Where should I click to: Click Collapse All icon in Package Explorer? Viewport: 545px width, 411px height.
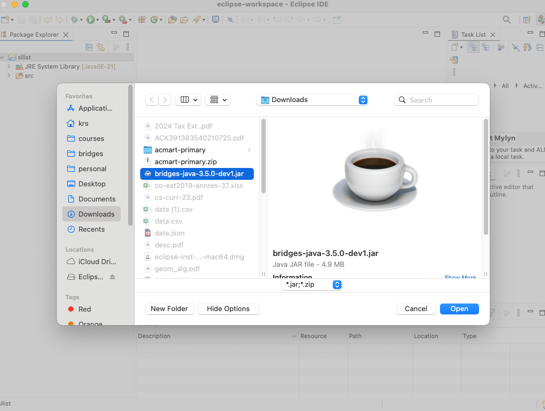click(x=89, y=47)
